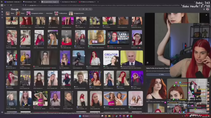Image resolution: width=211 pixels, height=118 pixels.
Task: Select the Profile picture filter chip
Action: point(61,13)
